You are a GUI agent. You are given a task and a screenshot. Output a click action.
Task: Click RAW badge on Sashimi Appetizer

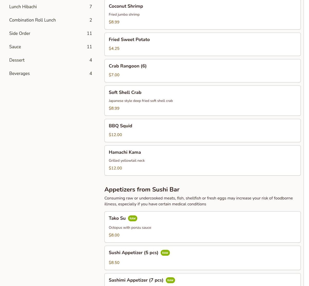[170, 280]
